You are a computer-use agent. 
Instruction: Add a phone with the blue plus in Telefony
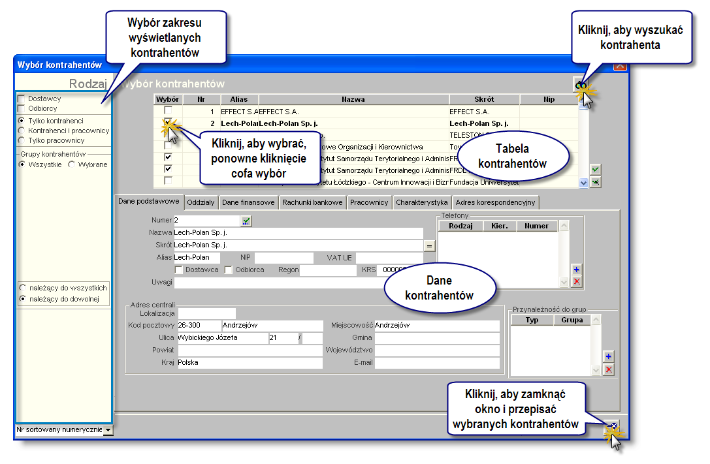(576, 270)
